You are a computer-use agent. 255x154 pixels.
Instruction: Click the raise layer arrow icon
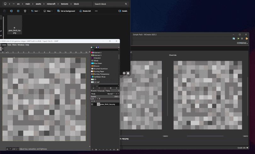coord(100,150)
